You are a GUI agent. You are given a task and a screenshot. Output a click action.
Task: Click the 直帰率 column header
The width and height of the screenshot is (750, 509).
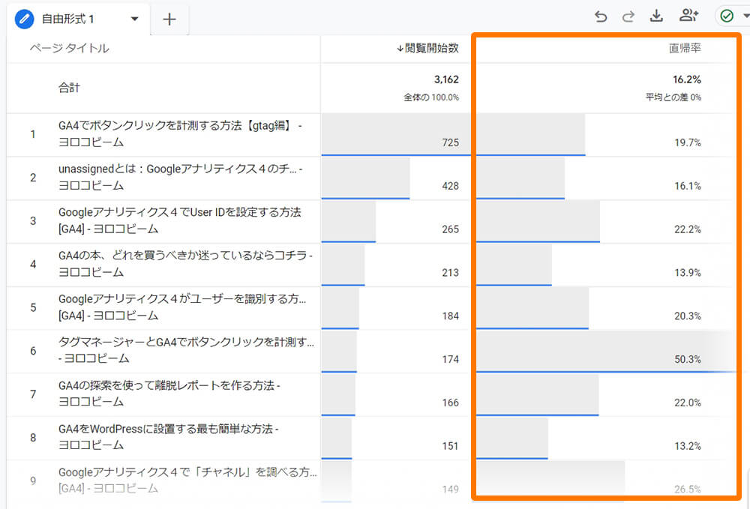[685, 48]
